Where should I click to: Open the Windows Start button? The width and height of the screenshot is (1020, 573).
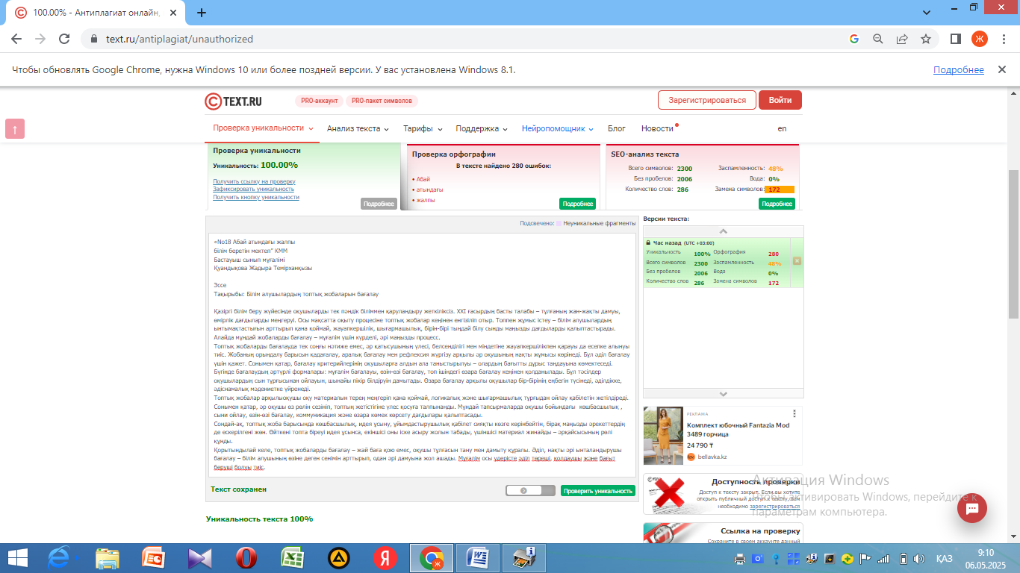pos(18,558)
